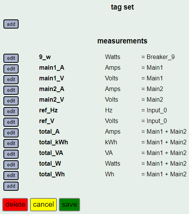Screen dimensions: 189x214
Task: Edit the main2_V measurement
Action: coord(11,101)
